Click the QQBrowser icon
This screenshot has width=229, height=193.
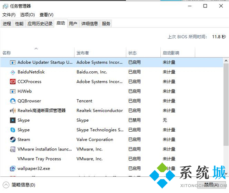coord(13,101)
